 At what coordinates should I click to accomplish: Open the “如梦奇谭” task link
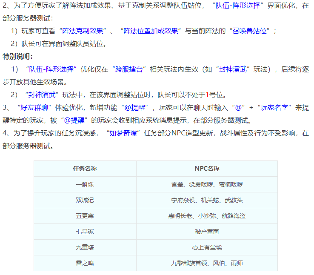pyautogui.click(x=126, y=133)
